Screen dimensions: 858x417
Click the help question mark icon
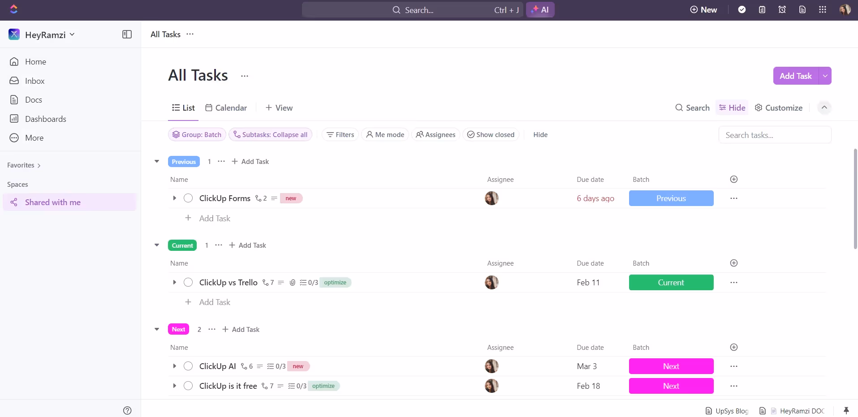[127, 410]
